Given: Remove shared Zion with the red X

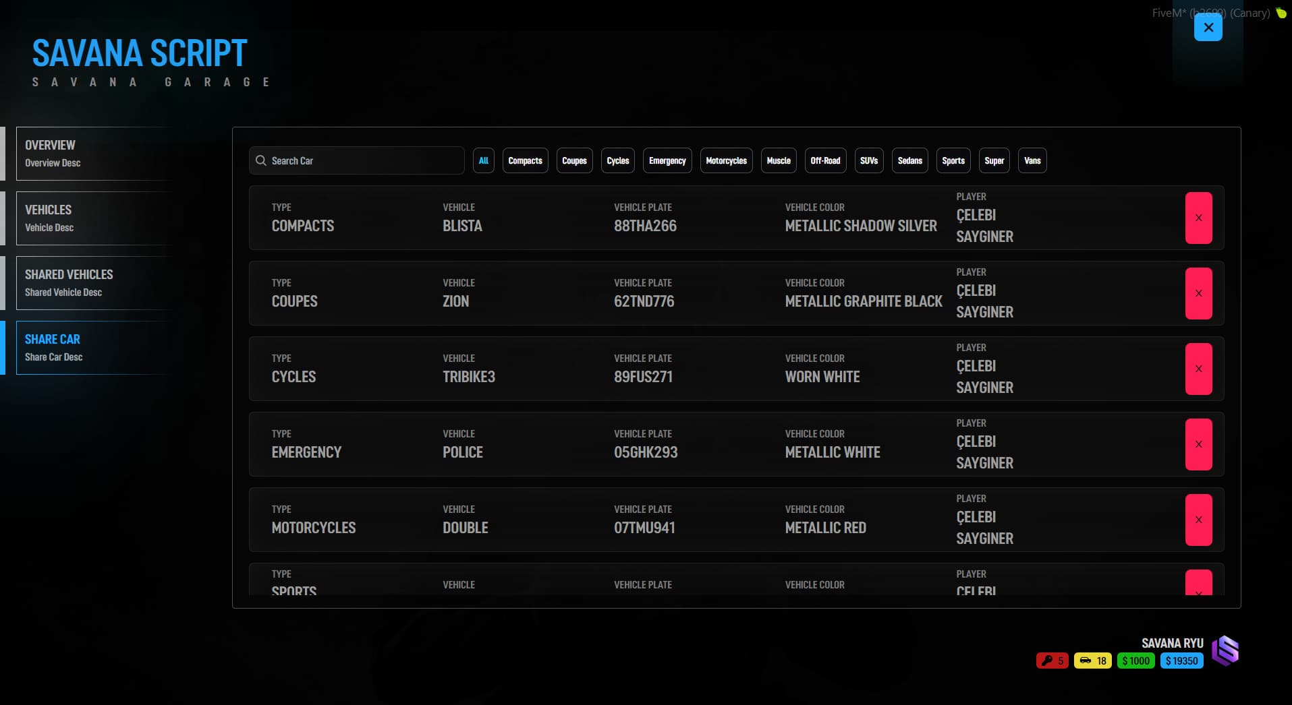Looking at the screenshot, I should point(1198,293).
